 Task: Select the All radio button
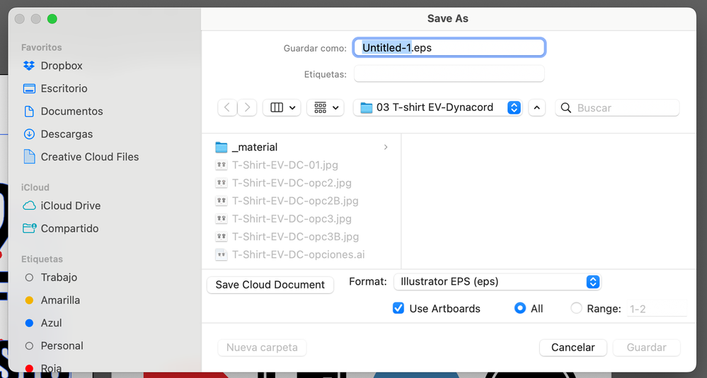[x=520, y=308]
